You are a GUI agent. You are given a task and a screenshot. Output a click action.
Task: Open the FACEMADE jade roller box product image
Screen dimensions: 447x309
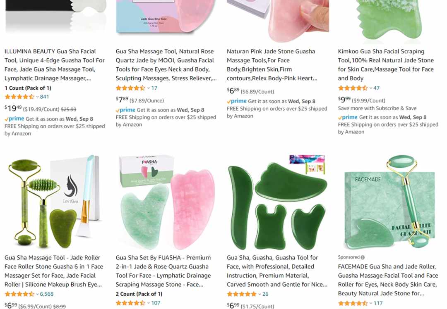pyautogui.click(x=389, y=202)
